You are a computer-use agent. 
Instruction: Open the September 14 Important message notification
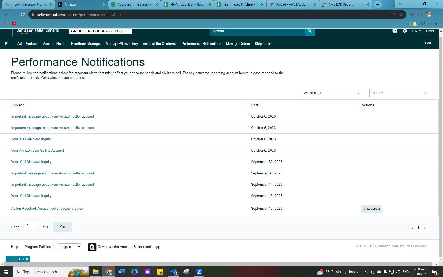pos(52,185)
